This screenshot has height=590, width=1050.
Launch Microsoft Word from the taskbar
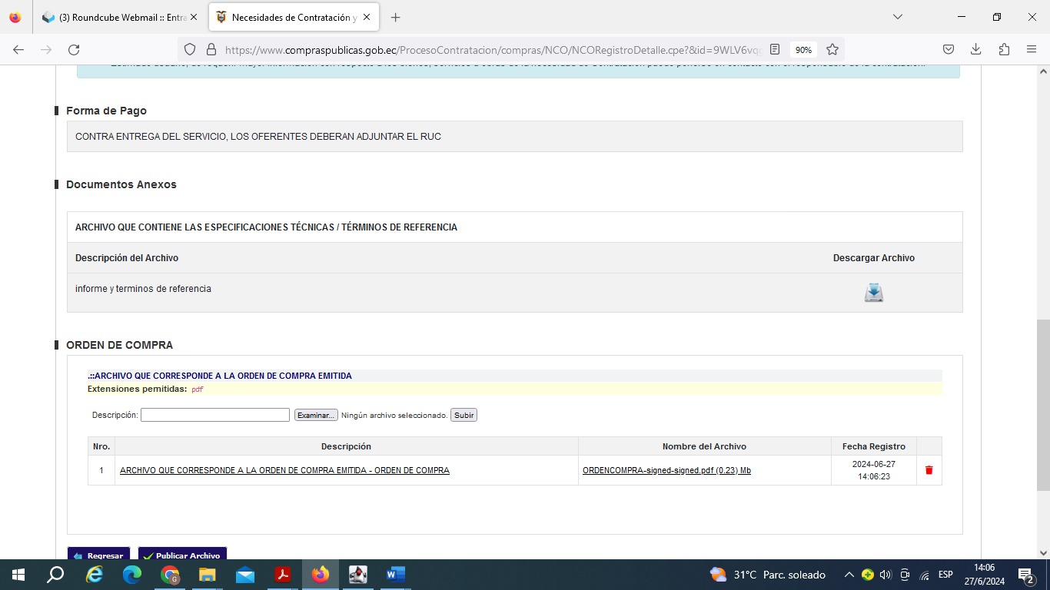click(395, 575)
